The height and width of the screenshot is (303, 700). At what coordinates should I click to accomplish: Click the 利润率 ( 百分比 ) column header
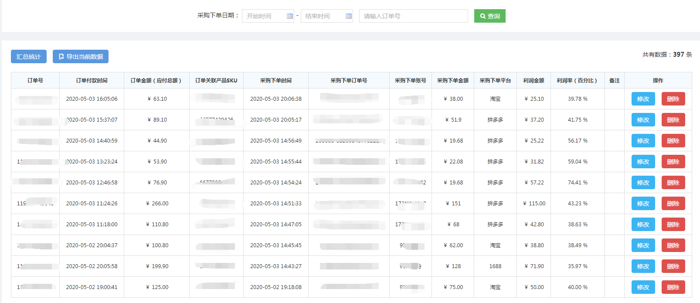pos(578,81)
